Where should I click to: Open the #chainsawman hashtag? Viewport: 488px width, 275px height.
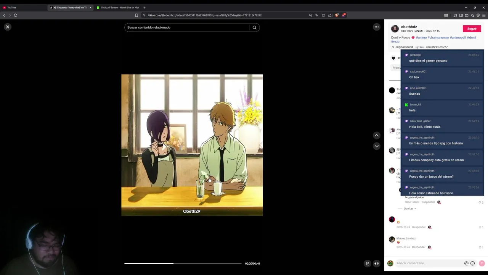438,37
